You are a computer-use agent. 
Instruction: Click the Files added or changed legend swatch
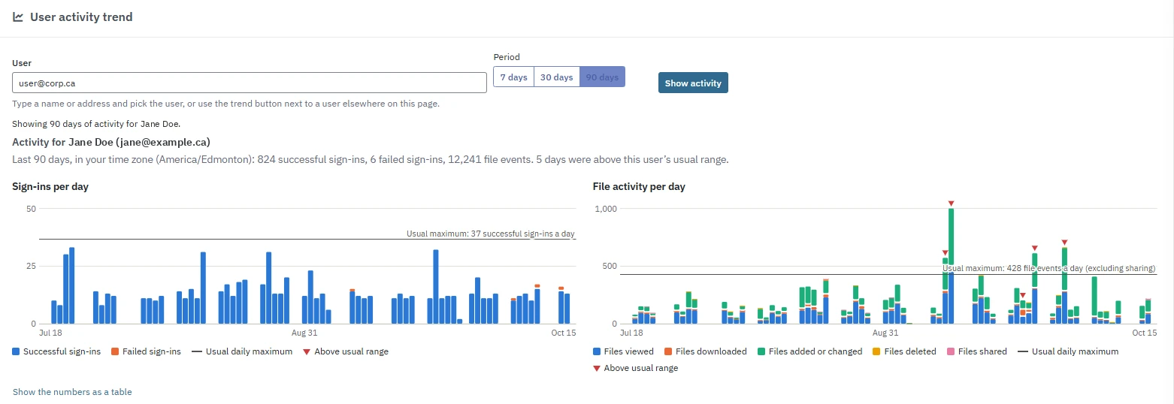(x=761, y=351)
